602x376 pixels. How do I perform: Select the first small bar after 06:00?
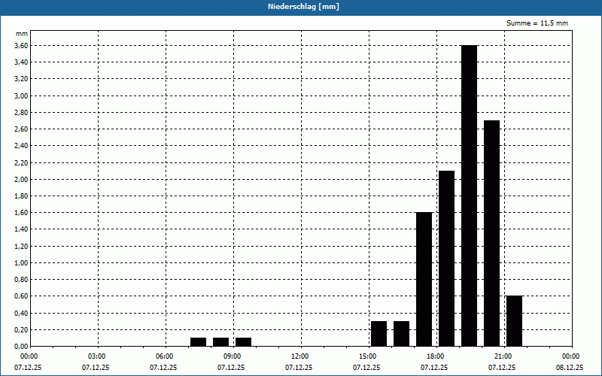[198, 342]
